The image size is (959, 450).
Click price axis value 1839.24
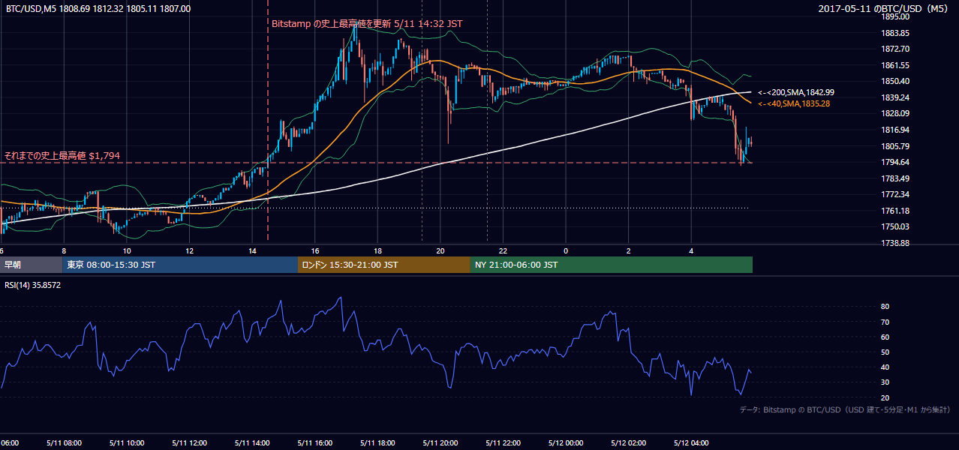coord(896,97)
